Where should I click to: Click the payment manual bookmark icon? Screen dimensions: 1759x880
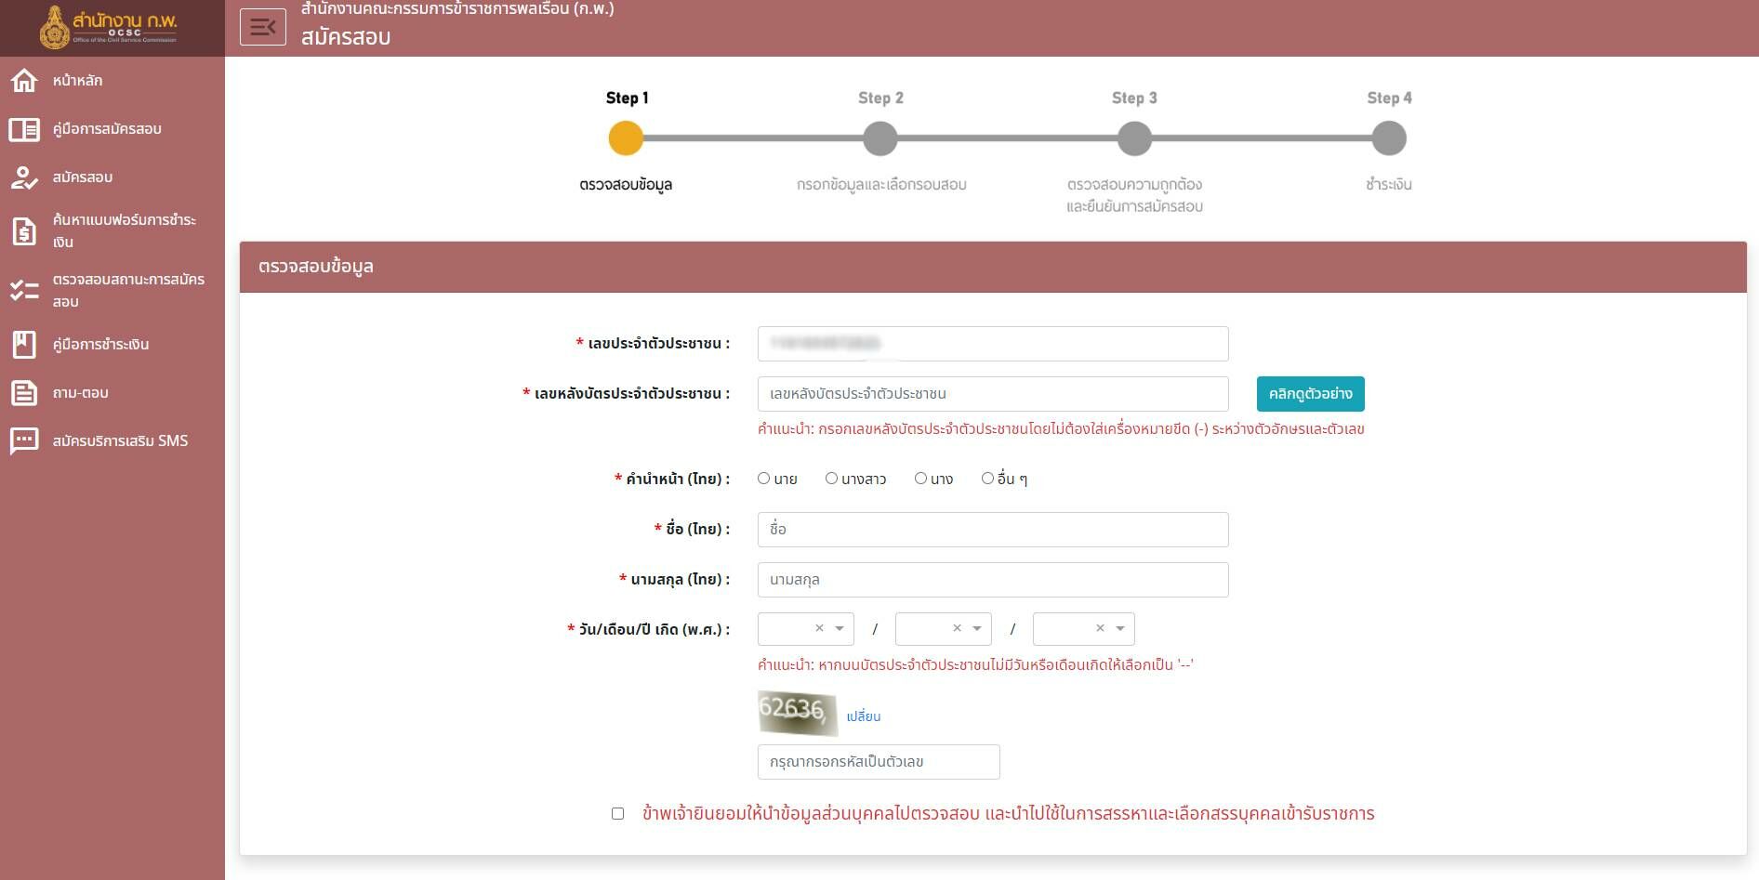pyautogui.click(x=24, y=345)
